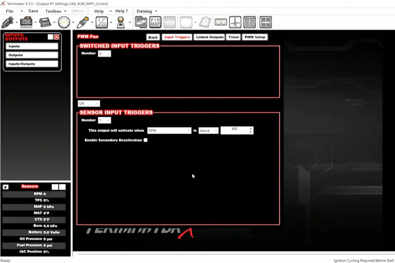The width and height of the screenshot is (395, 263).
Task: Click the grayed blank square toolbar icon
Action: tap(186, 22)
